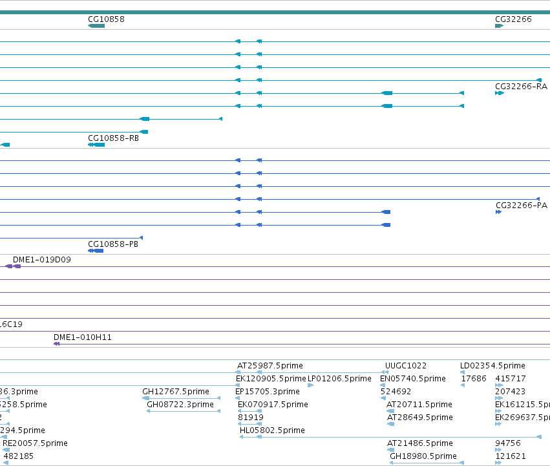Select the 81919 EST label
The width and height of the screenshot is (550, 466).
pyautogui.click(x=251, y=418)
